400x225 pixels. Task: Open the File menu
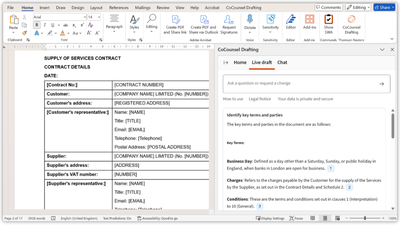coord(10,7)
